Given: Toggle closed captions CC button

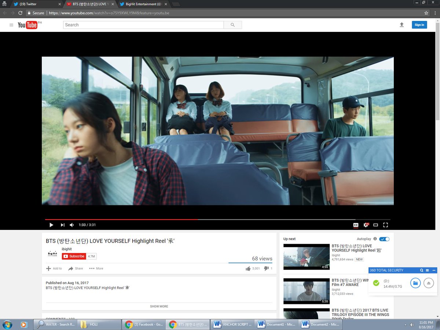Looking at the screenshot, I should pos(355,225).
